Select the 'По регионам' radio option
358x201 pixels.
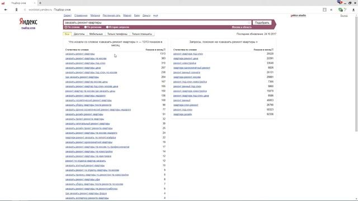pos(86,27)
